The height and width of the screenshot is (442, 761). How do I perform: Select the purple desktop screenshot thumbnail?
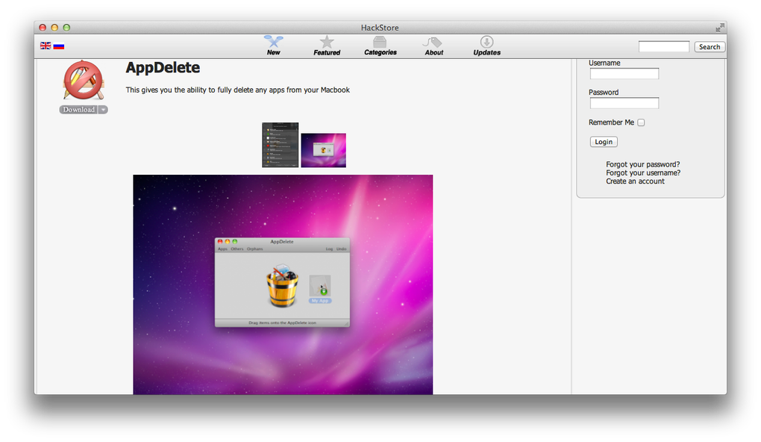[x=324, y=151]
